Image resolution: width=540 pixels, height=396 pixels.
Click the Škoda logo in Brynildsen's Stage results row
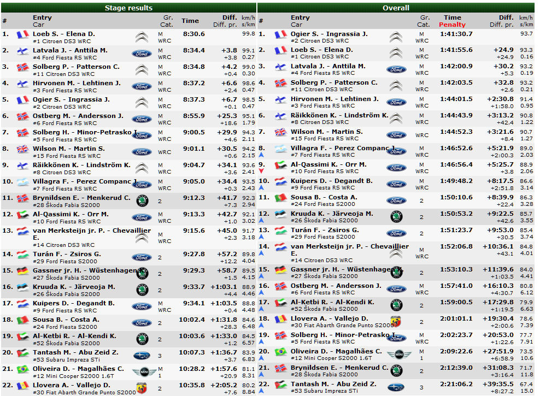click(x=142, y=202)
